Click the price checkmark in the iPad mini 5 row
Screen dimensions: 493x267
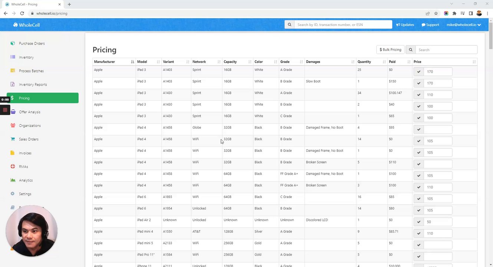419,245
